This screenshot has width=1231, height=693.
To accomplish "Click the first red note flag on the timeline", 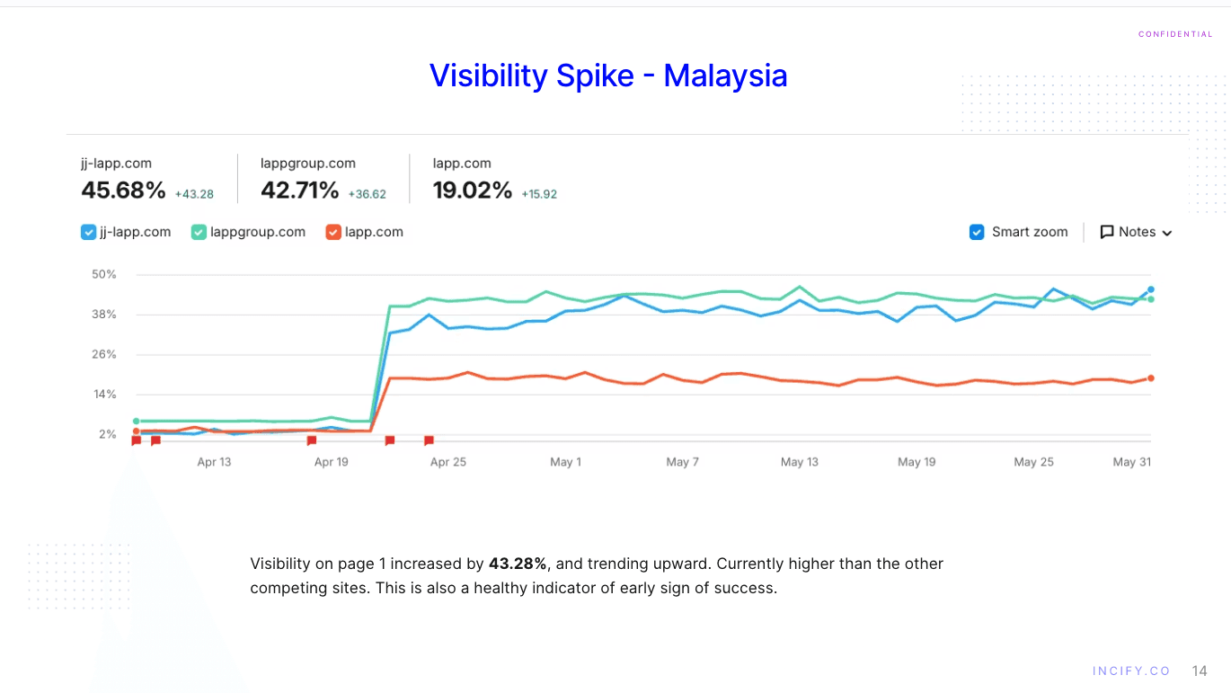I will [137, 440].
